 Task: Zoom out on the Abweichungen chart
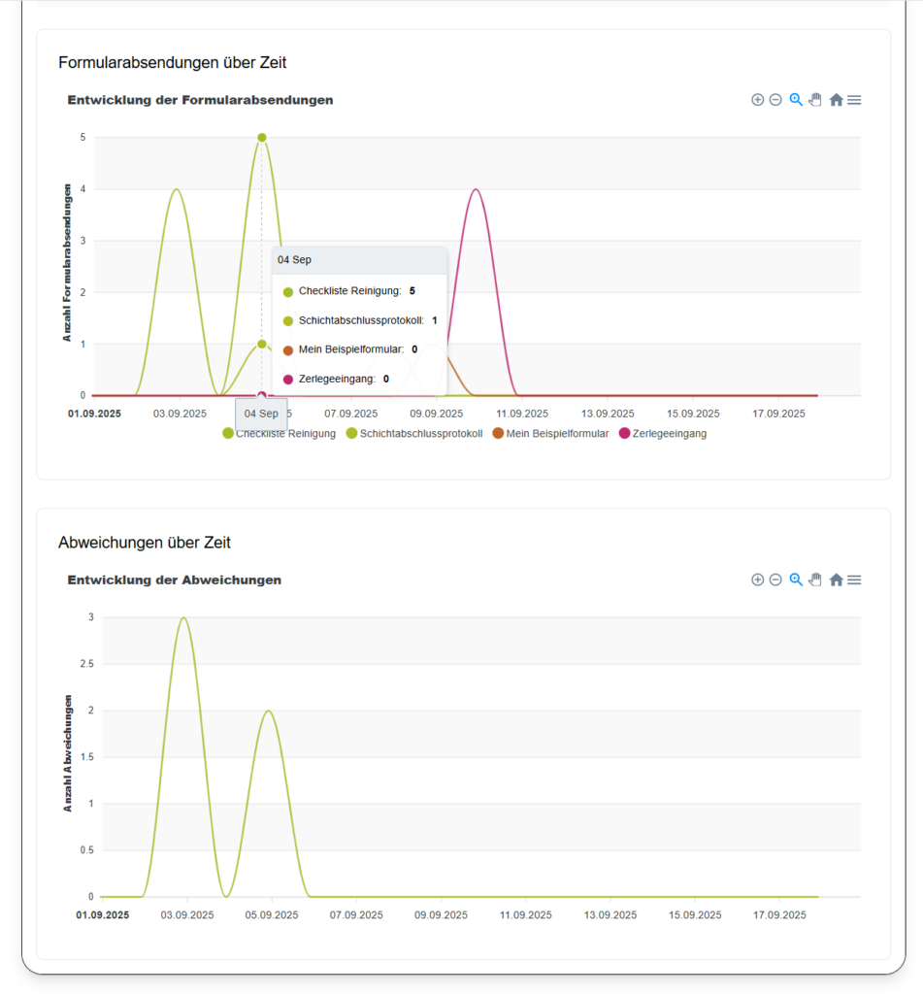pos(775,580)
